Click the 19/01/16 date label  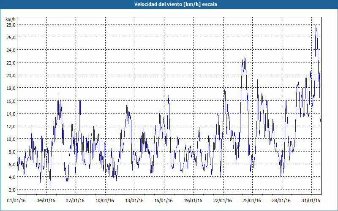(193, 201)
